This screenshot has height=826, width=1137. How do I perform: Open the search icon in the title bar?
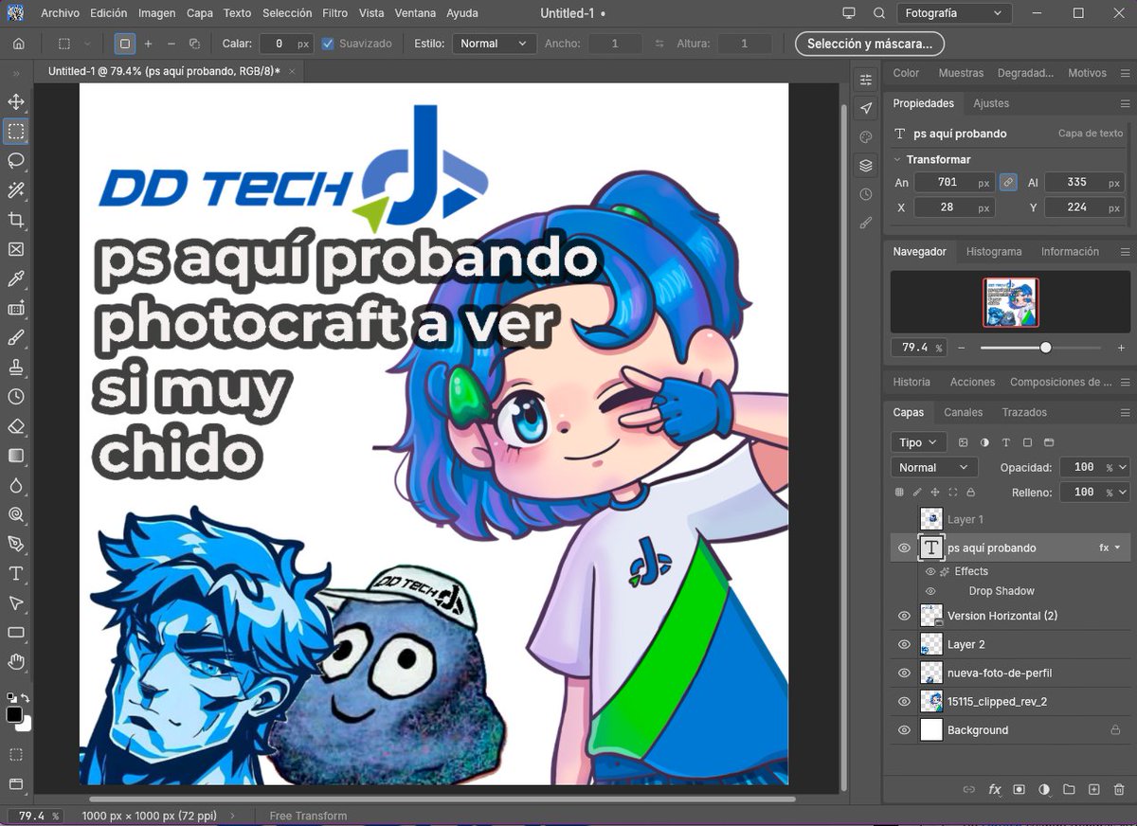[x=879, y=13]
